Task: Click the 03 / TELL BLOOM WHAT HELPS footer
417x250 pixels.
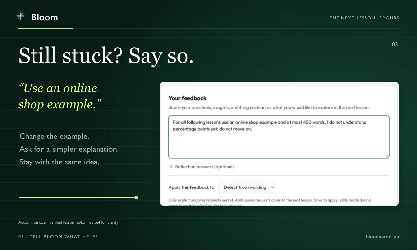Action: pos(58,237)
